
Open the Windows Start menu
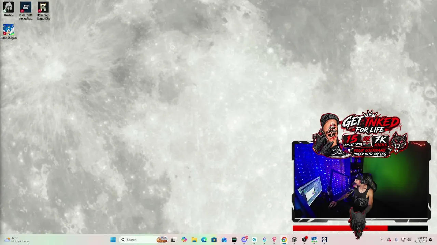tap(113, 240)
